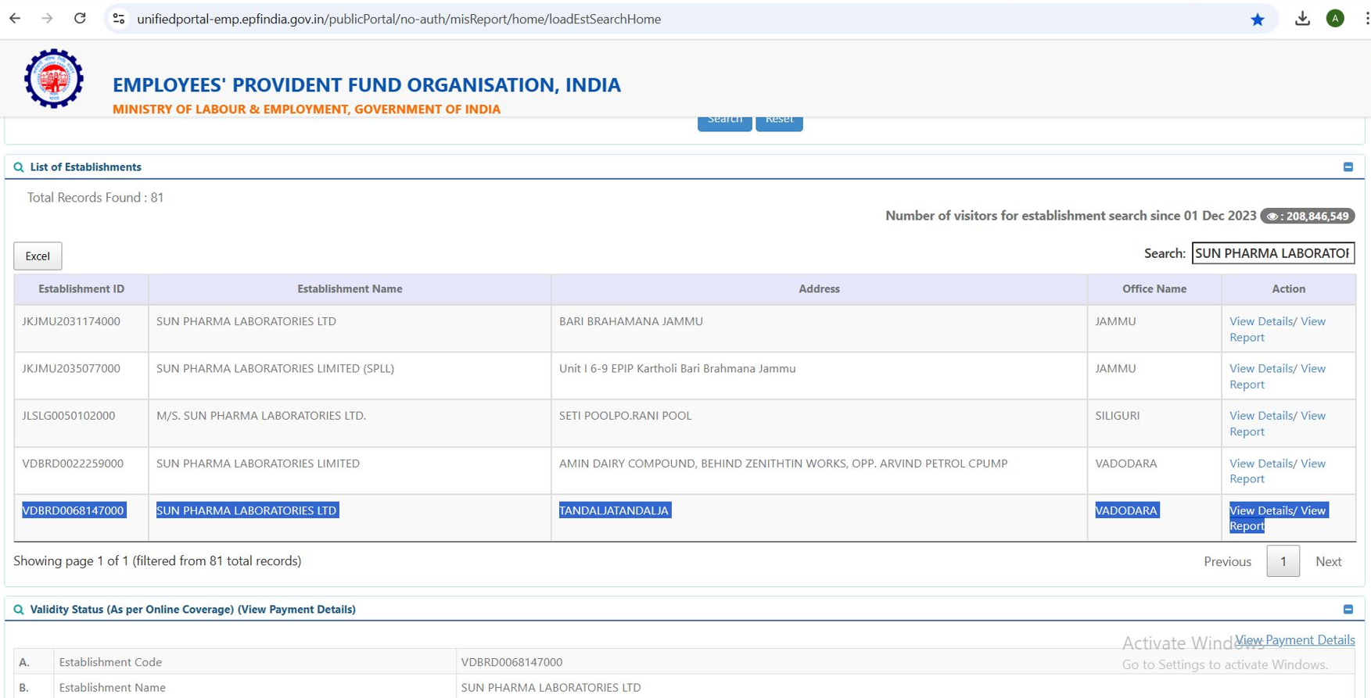Click highlighted ID VDBRD0068147000 in the list

click(74, 510)
